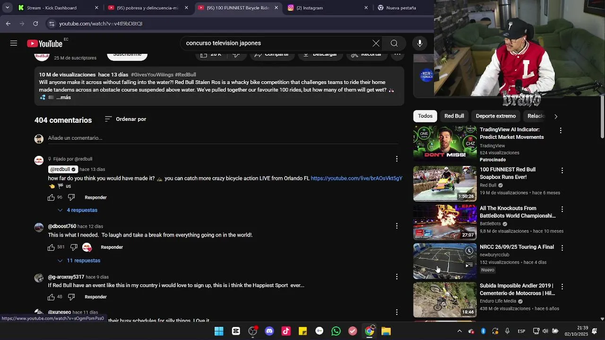605x340 pixels.
Task: Open menu for 100 FUNNIEST Soapbox video
Action: click(x=562, y=170)
